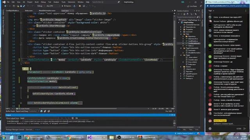Select AlarmLevel.cs in Solution Explorer
The image size is (250, 140).
point(193,39)
